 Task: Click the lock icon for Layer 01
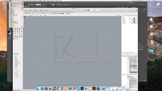point(133,19)
